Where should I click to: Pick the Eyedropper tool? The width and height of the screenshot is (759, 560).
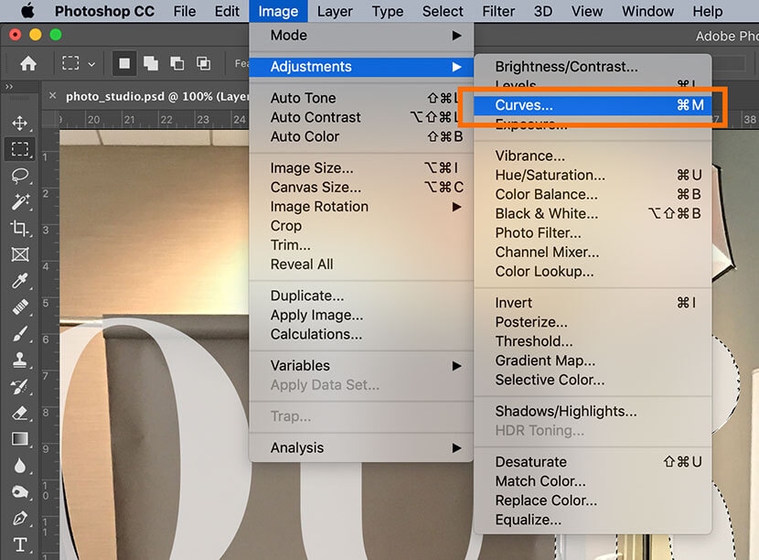pos(19,280)
